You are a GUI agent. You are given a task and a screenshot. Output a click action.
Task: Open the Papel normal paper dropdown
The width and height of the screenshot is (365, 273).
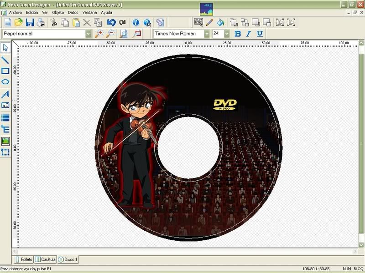(x=88, y=34)
